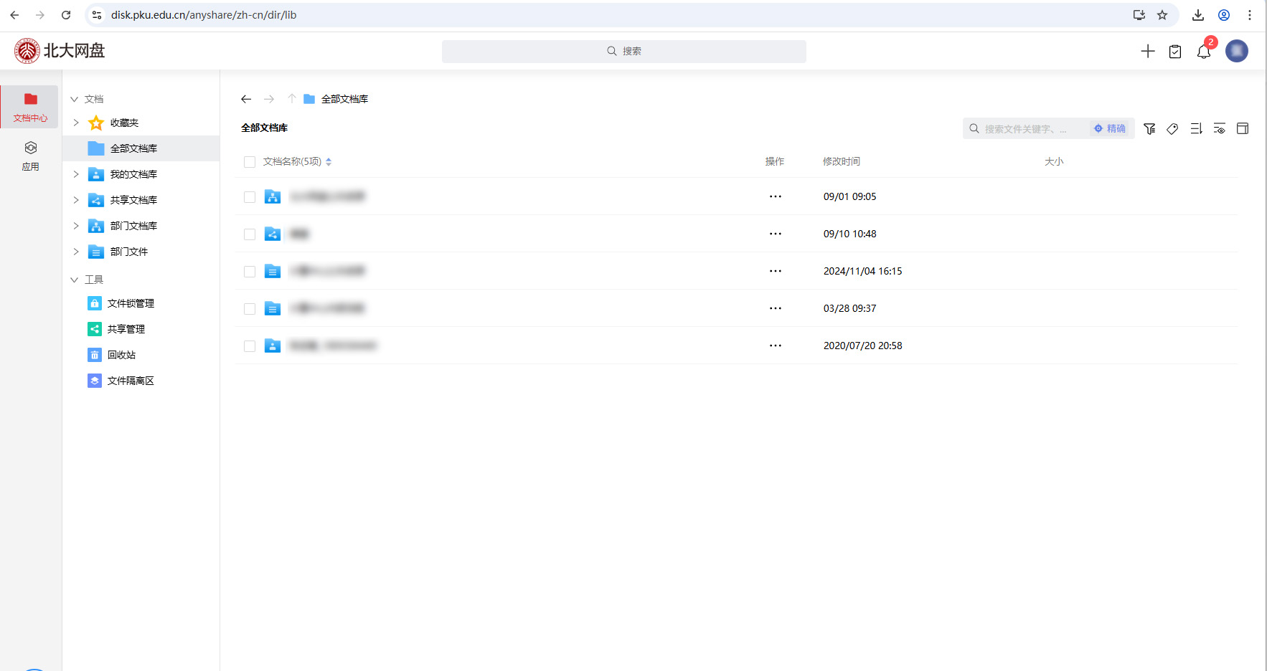Click the notification bell icon
Image resolution: width=1267 pixels, height=671 pixels.
pyautogui.click(x=1203, y=52)
